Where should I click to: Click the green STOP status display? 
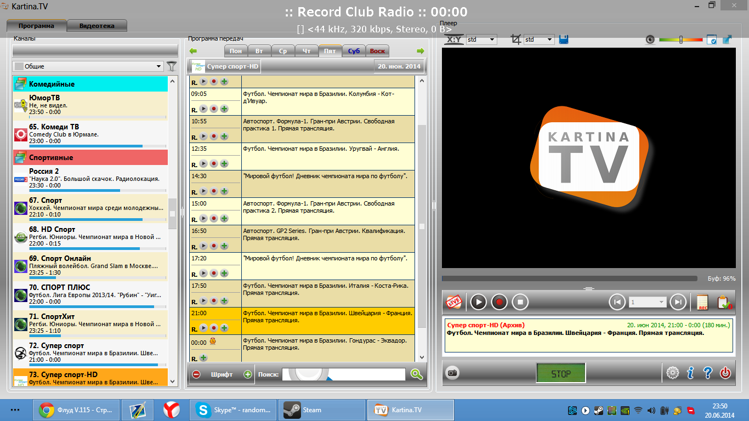click(560, 374)
